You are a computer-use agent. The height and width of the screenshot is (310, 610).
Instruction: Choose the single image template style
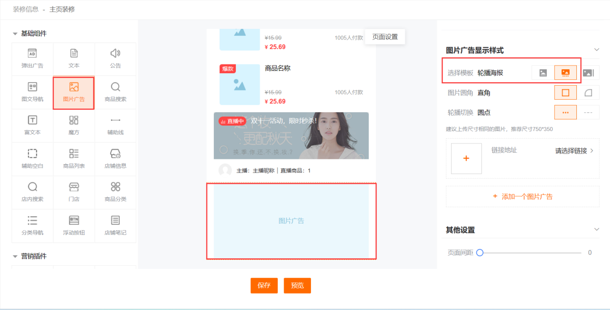543,73
